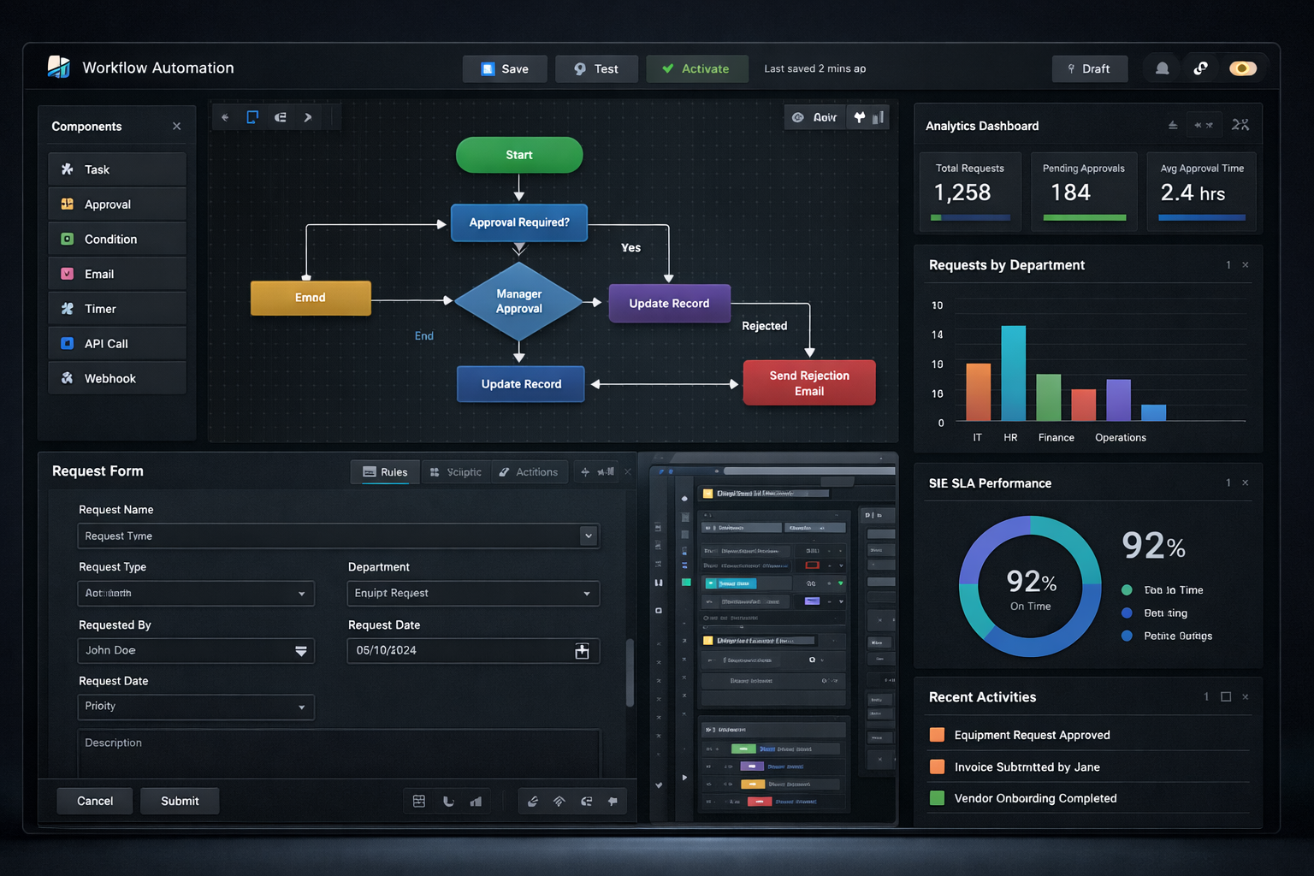
Task: Expand the Department dropdown showing Equipt Request
Action: 585,593
